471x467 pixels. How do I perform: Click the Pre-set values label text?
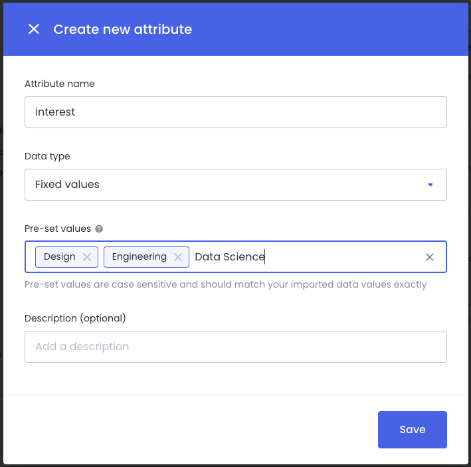58,229
